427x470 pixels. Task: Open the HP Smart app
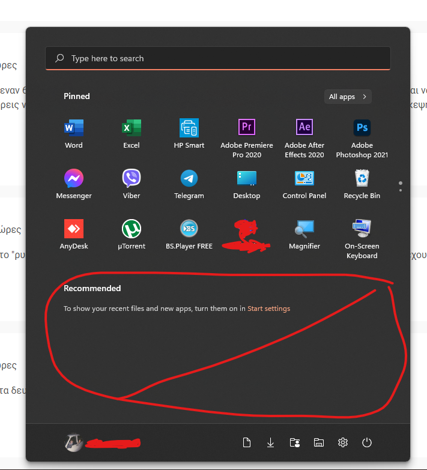click(x=189, y=134)
